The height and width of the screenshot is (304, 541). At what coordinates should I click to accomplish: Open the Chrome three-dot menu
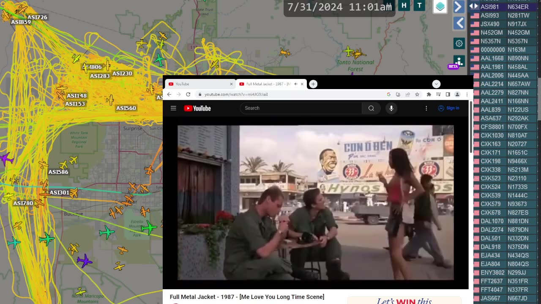coord(467,95)
